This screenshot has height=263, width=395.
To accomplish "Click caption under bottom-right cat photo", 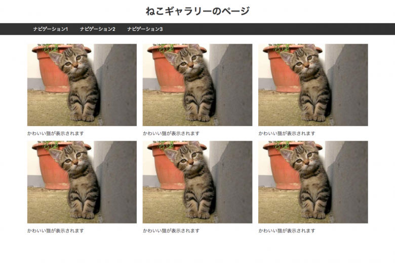I will (x=287, y=231).
